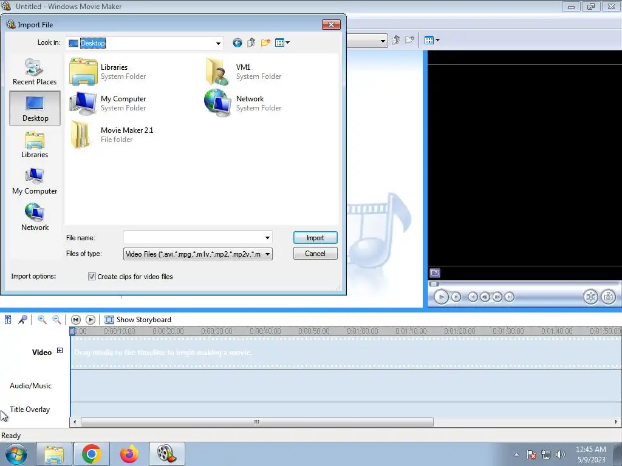Click the Cancel button
Image resolution: width=622 pixels, height=466 pixels.
[x=315, y=254]
